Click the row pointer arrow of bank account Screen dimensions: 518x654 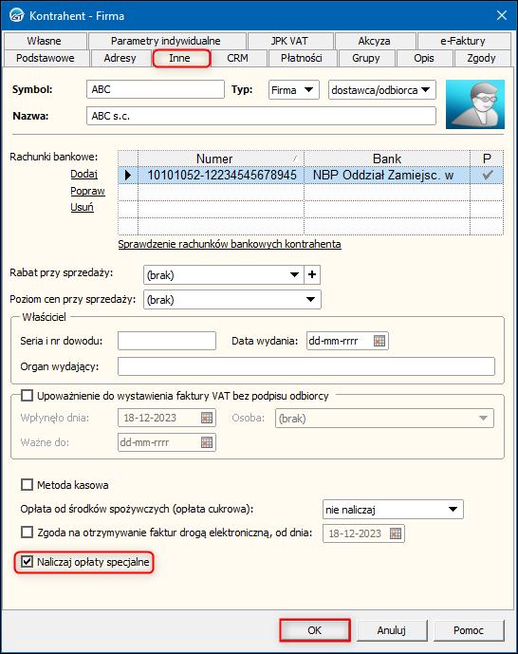tap(128, 176)
